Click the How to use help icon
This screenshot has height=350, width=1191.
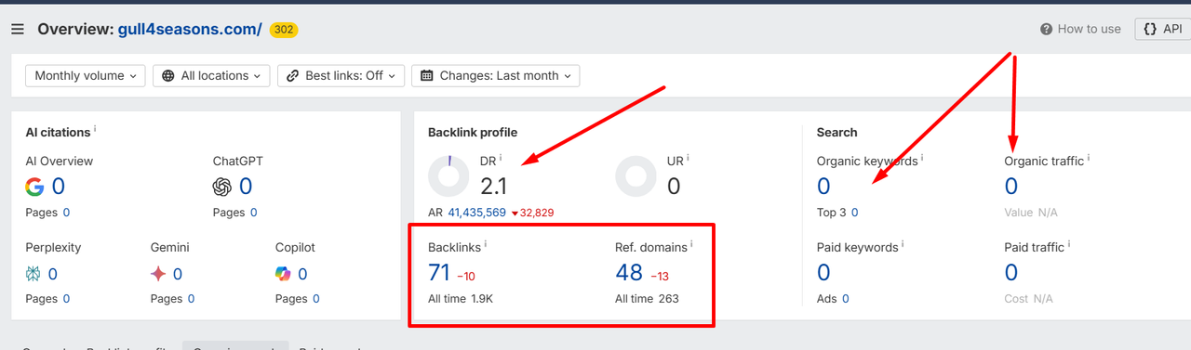pyautogui.click(x=1046, y=29)
